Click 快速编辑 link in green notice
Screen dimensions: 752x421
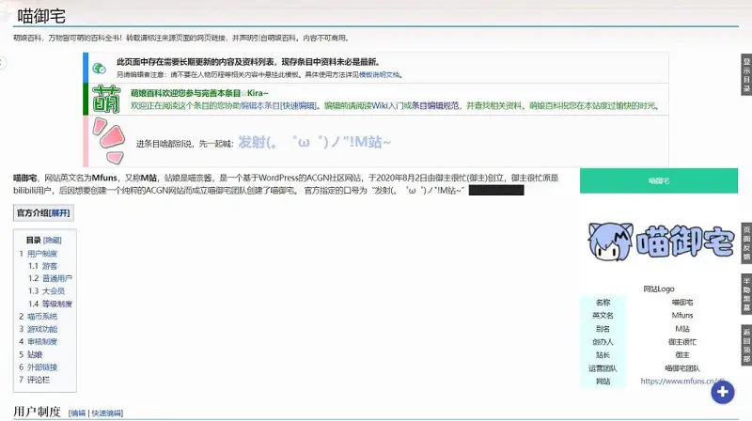coord(299,106)
